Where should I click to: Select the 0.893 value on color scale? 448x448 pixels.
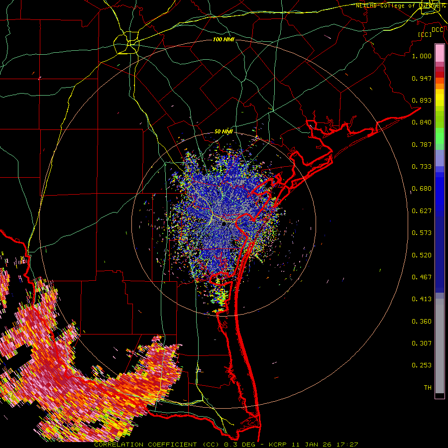[x=422, y=100]
